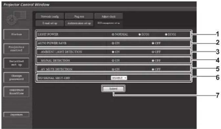221x129 pixels.
Task: Open the Adjust clock tab
Action: coord(108,16)
